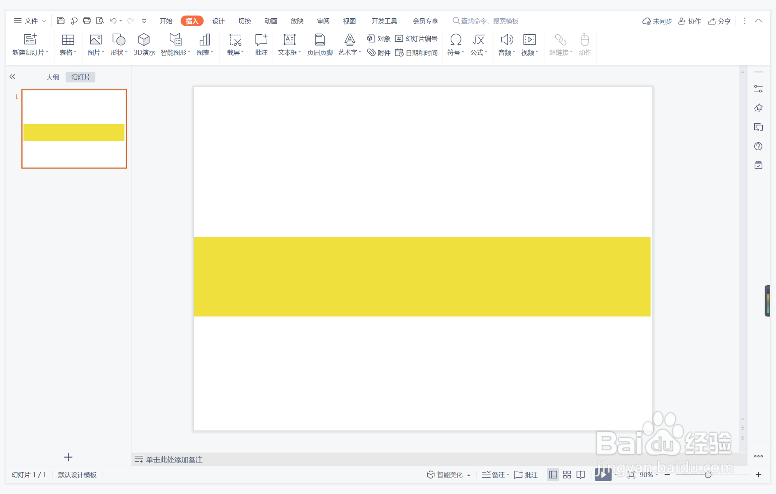776x494 pixels.
Task: Click the WordArt (艺术字) icon
Action: (349, 40)
